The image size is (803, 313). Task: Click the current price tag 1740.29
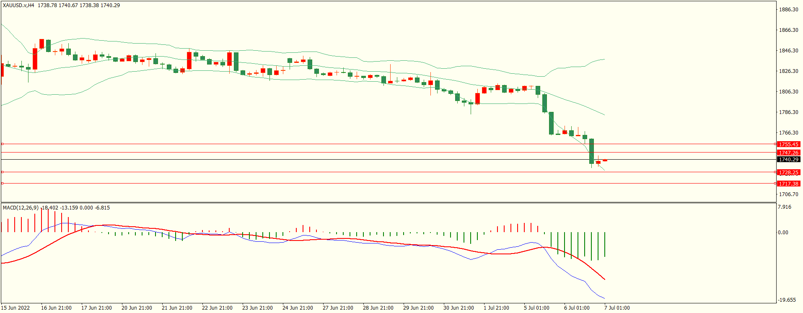(x=788, y=160)
